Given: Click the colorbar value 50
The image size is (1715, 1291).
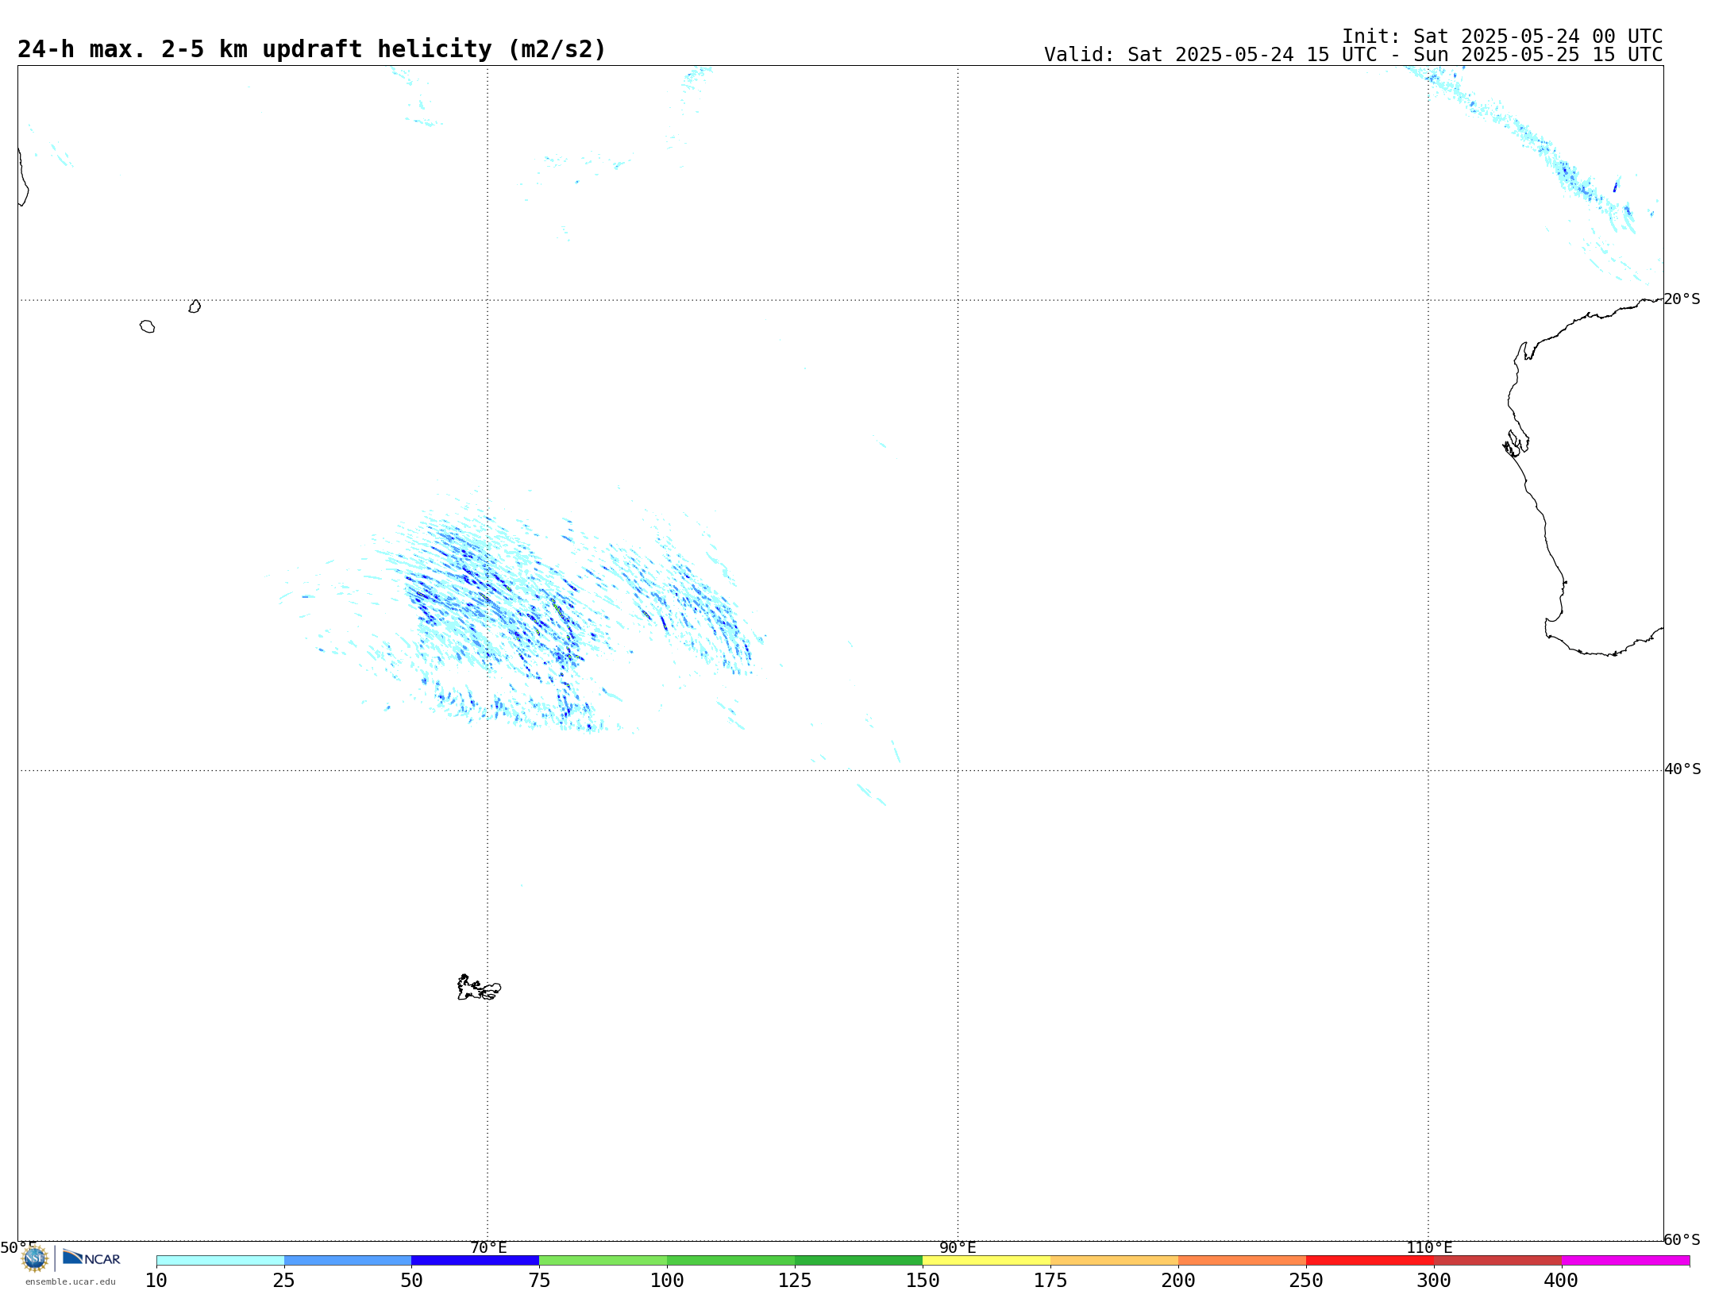Looking at the screenshot, I should coord(411,1281).
